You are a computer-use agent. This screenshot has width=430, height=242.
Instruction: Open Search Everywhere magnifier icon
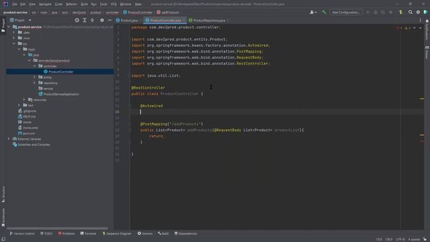(x=411, y=12)
